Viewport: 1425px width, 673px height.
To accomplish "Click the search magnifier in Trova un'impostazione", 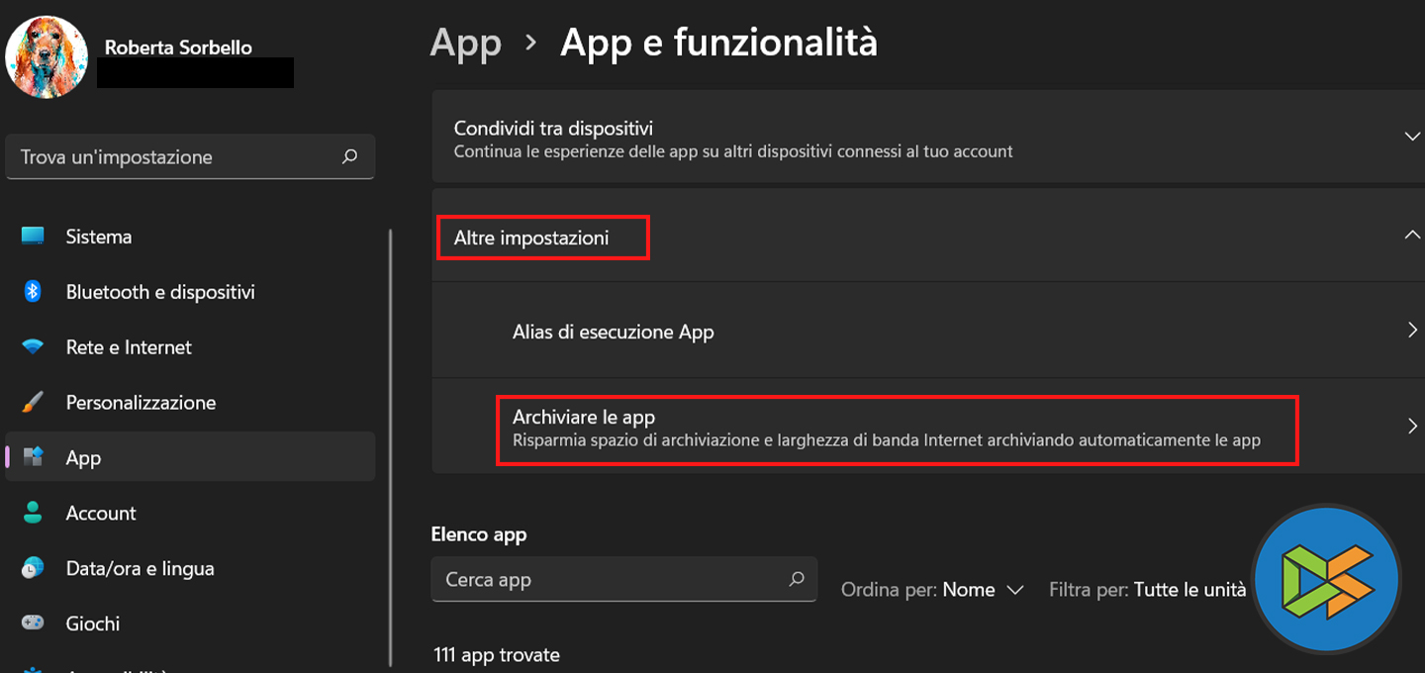I will pos(349,156).
